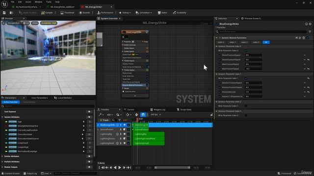314x176 pixels.
Task: Reset DissolveAmount value to default
Action: pos(309,92)
